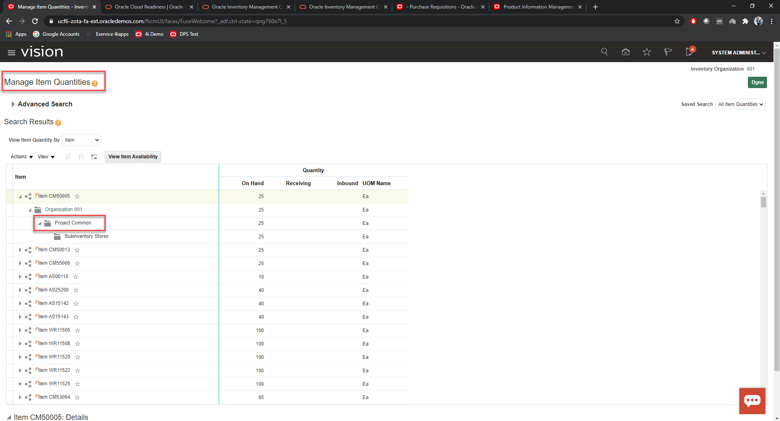The height and width of the screenshot is (421, 780).
Task: Toggle favorite star for Item AS00118
Action: point(76,277)
